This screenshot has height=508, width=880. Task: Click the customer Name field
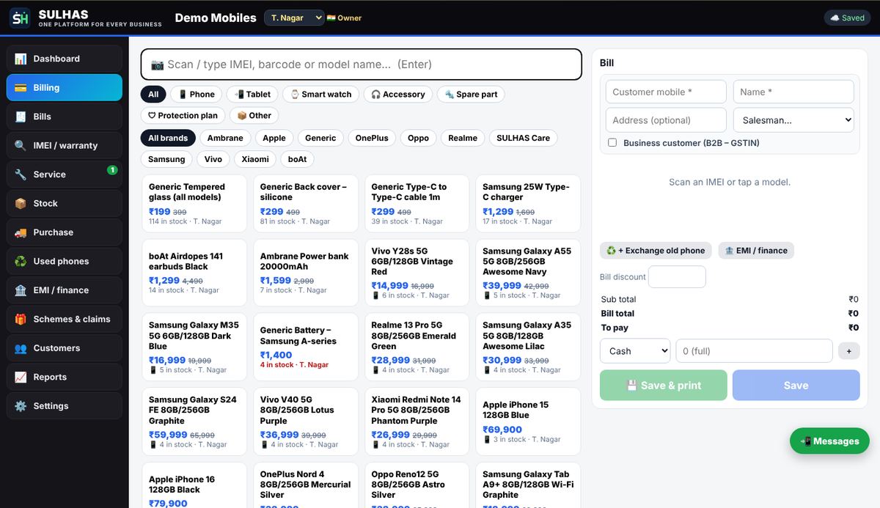pos(793,92)
